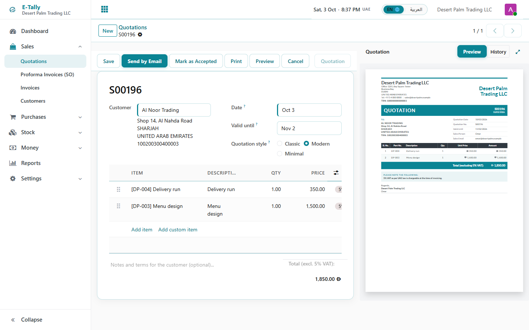
Task: Click the Dashboard gauge icon
Action: pyautogui.click(x=13, y=31)
